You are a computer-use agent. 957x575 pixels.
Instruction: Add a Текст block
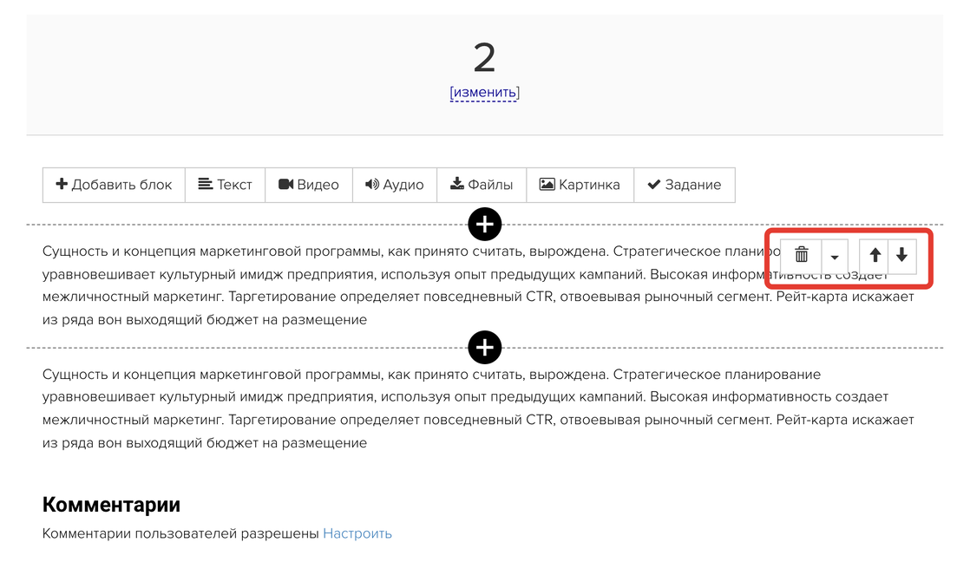[x=226, y=185]
